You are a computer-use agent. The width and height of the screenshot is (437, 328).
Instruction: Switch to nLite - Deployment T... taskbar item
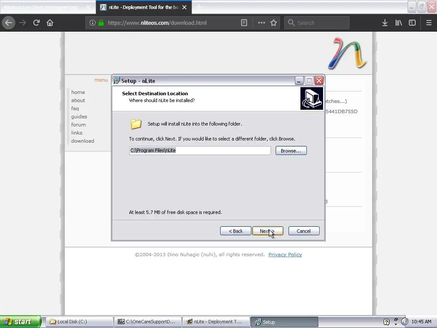pos(216,322)
